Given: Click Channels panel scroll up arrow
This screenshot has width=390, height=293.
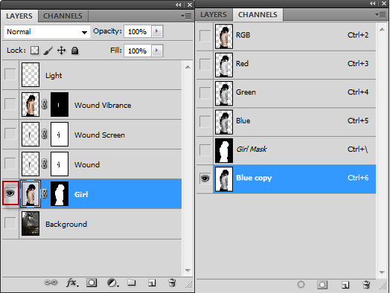Looking at the screenshot, I should [382, 29].
